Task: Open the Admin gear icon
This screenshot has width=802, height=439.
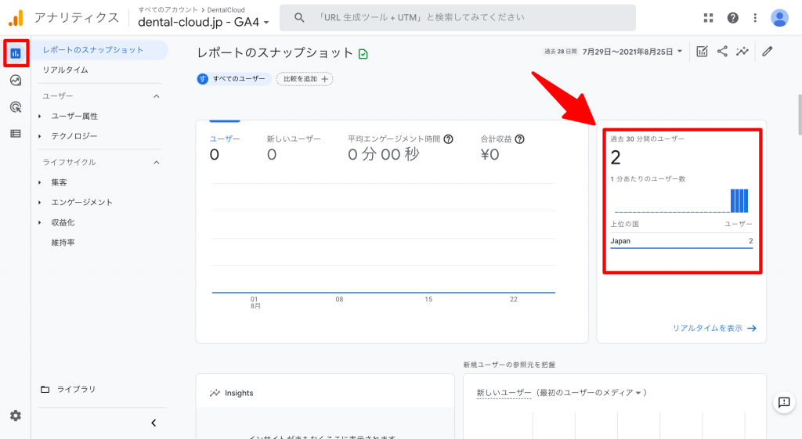Action: coord(16,416)
